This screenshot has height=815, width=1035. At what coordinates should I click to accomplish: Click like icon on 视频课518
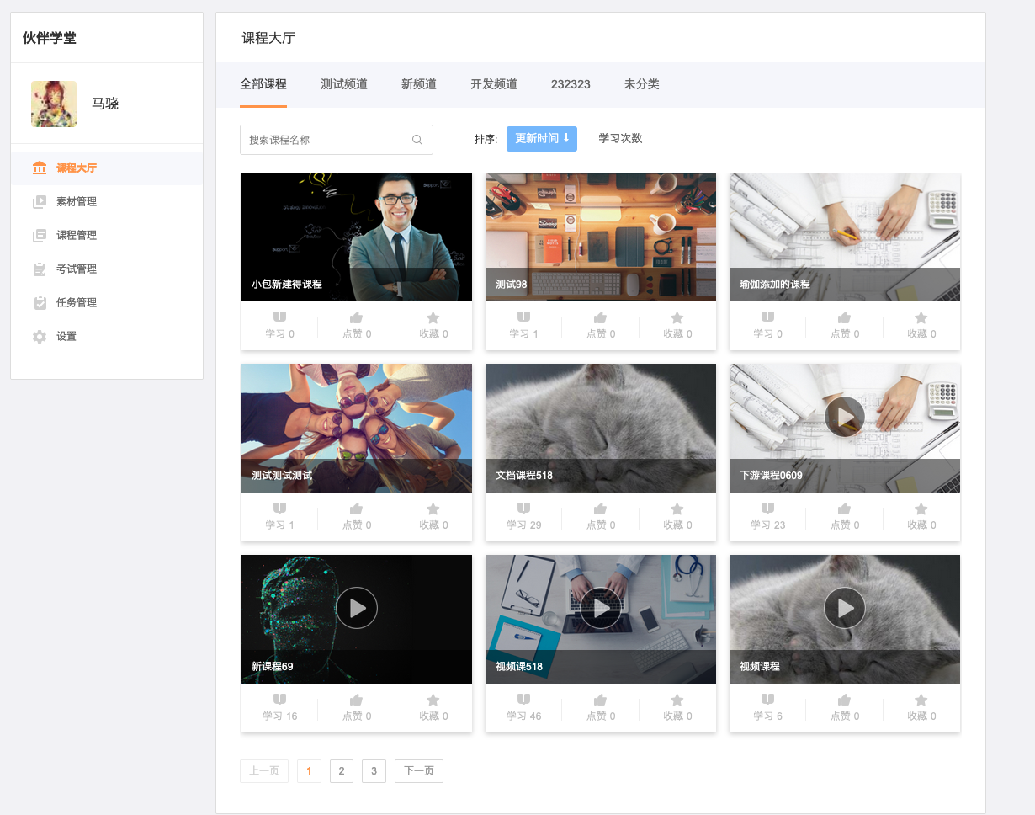[x=600, y=700]
